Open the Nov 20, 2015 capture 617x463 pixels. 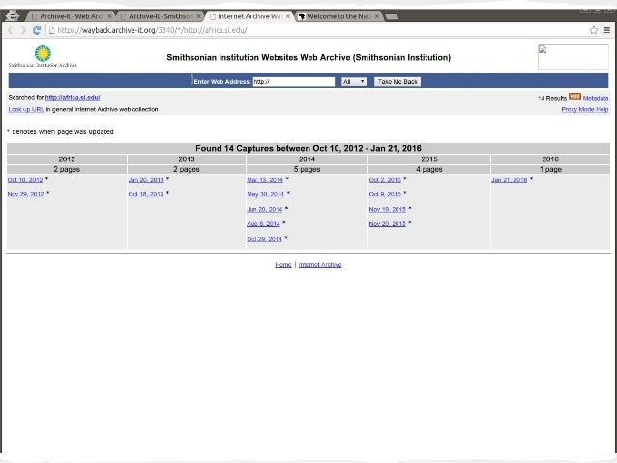pos(387,224)
